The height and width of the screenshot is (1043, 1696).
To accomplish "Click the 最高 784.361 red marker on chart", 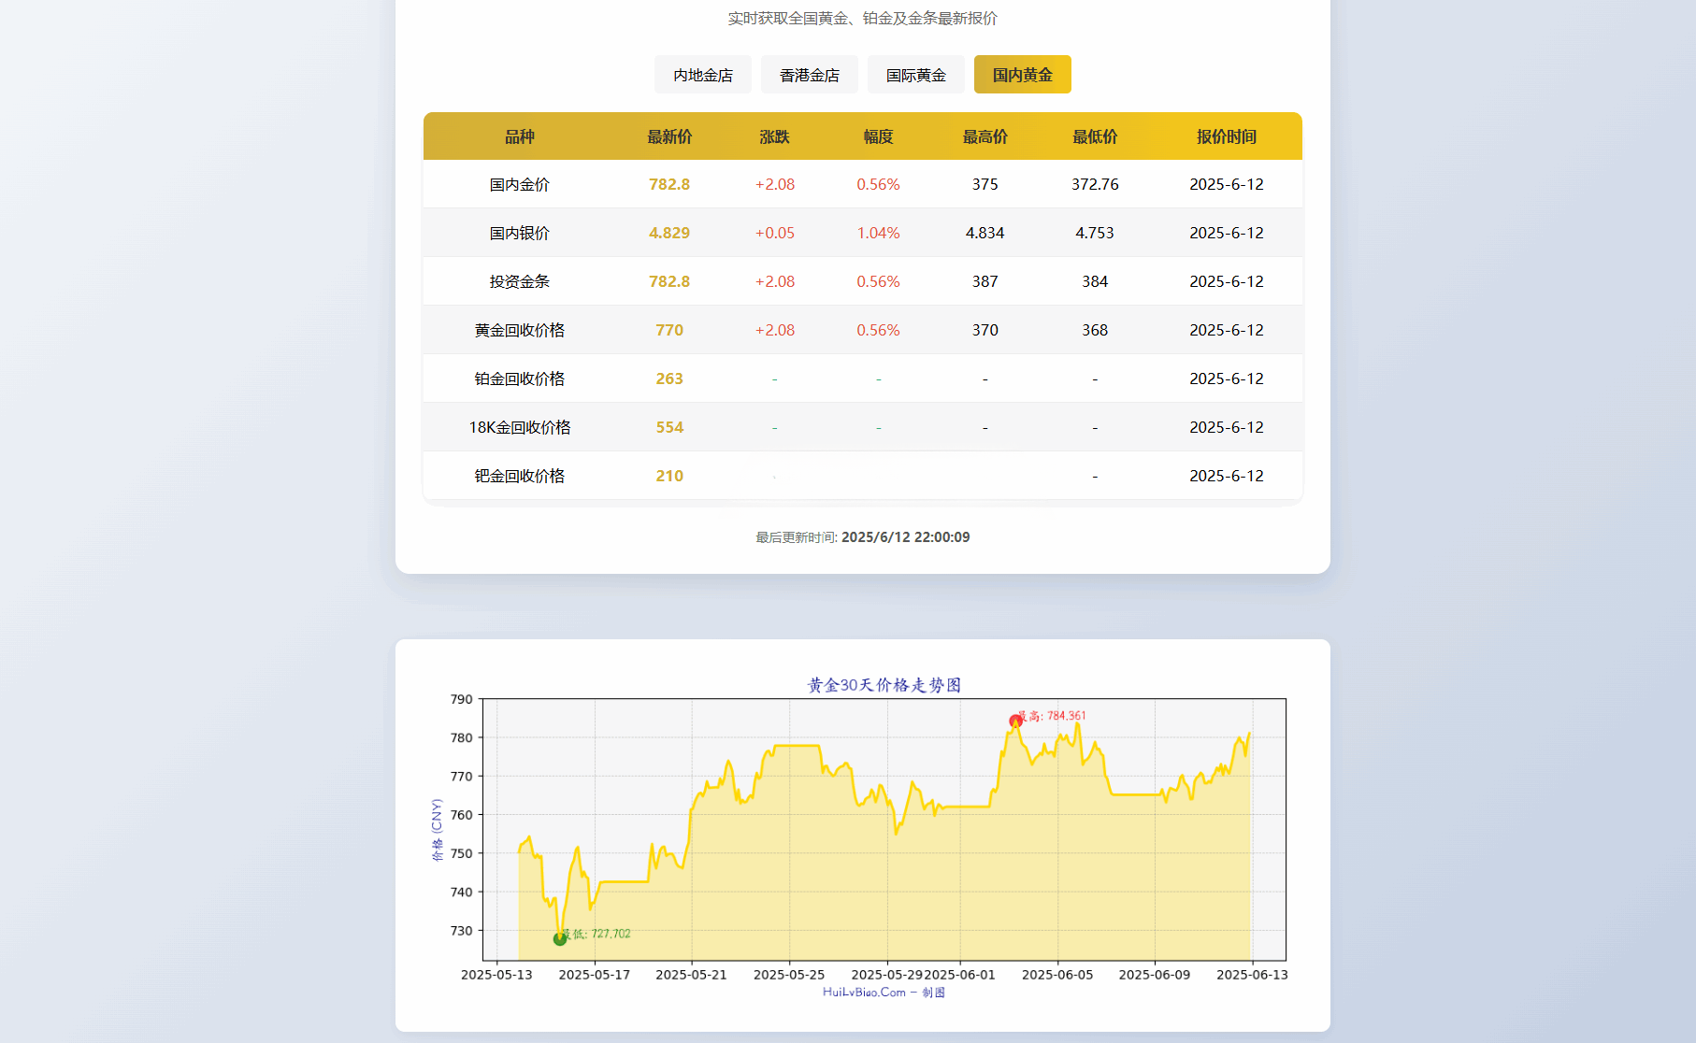I will pos(1014,722).
